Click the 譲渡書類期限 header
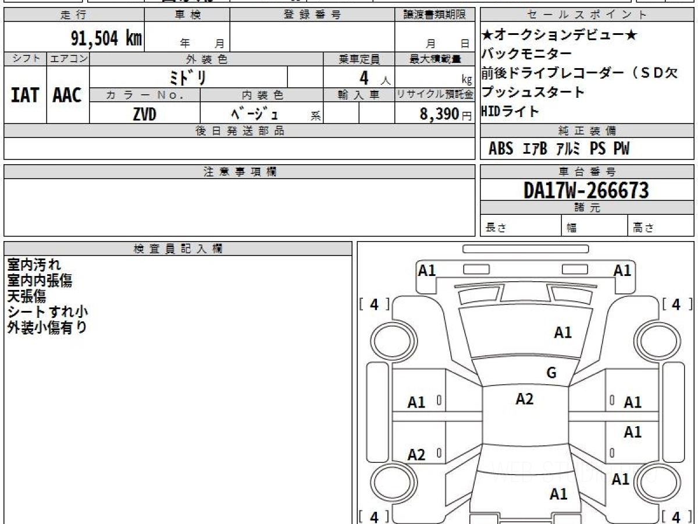Screen dimensions: 698x524 (435, 15)
